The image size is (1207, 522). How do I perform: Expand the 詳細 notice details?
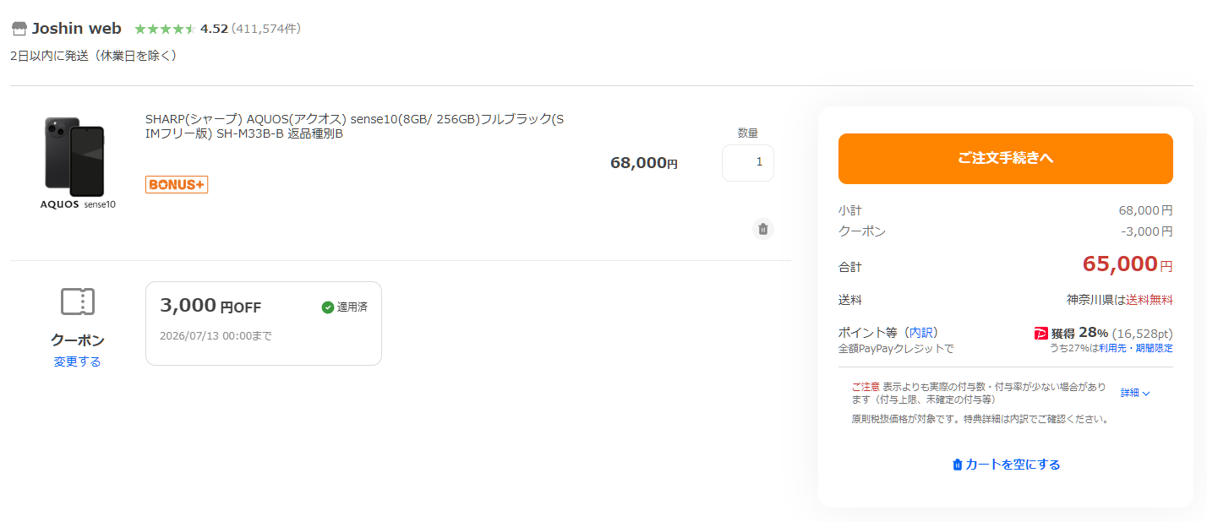click(1135, 393)
